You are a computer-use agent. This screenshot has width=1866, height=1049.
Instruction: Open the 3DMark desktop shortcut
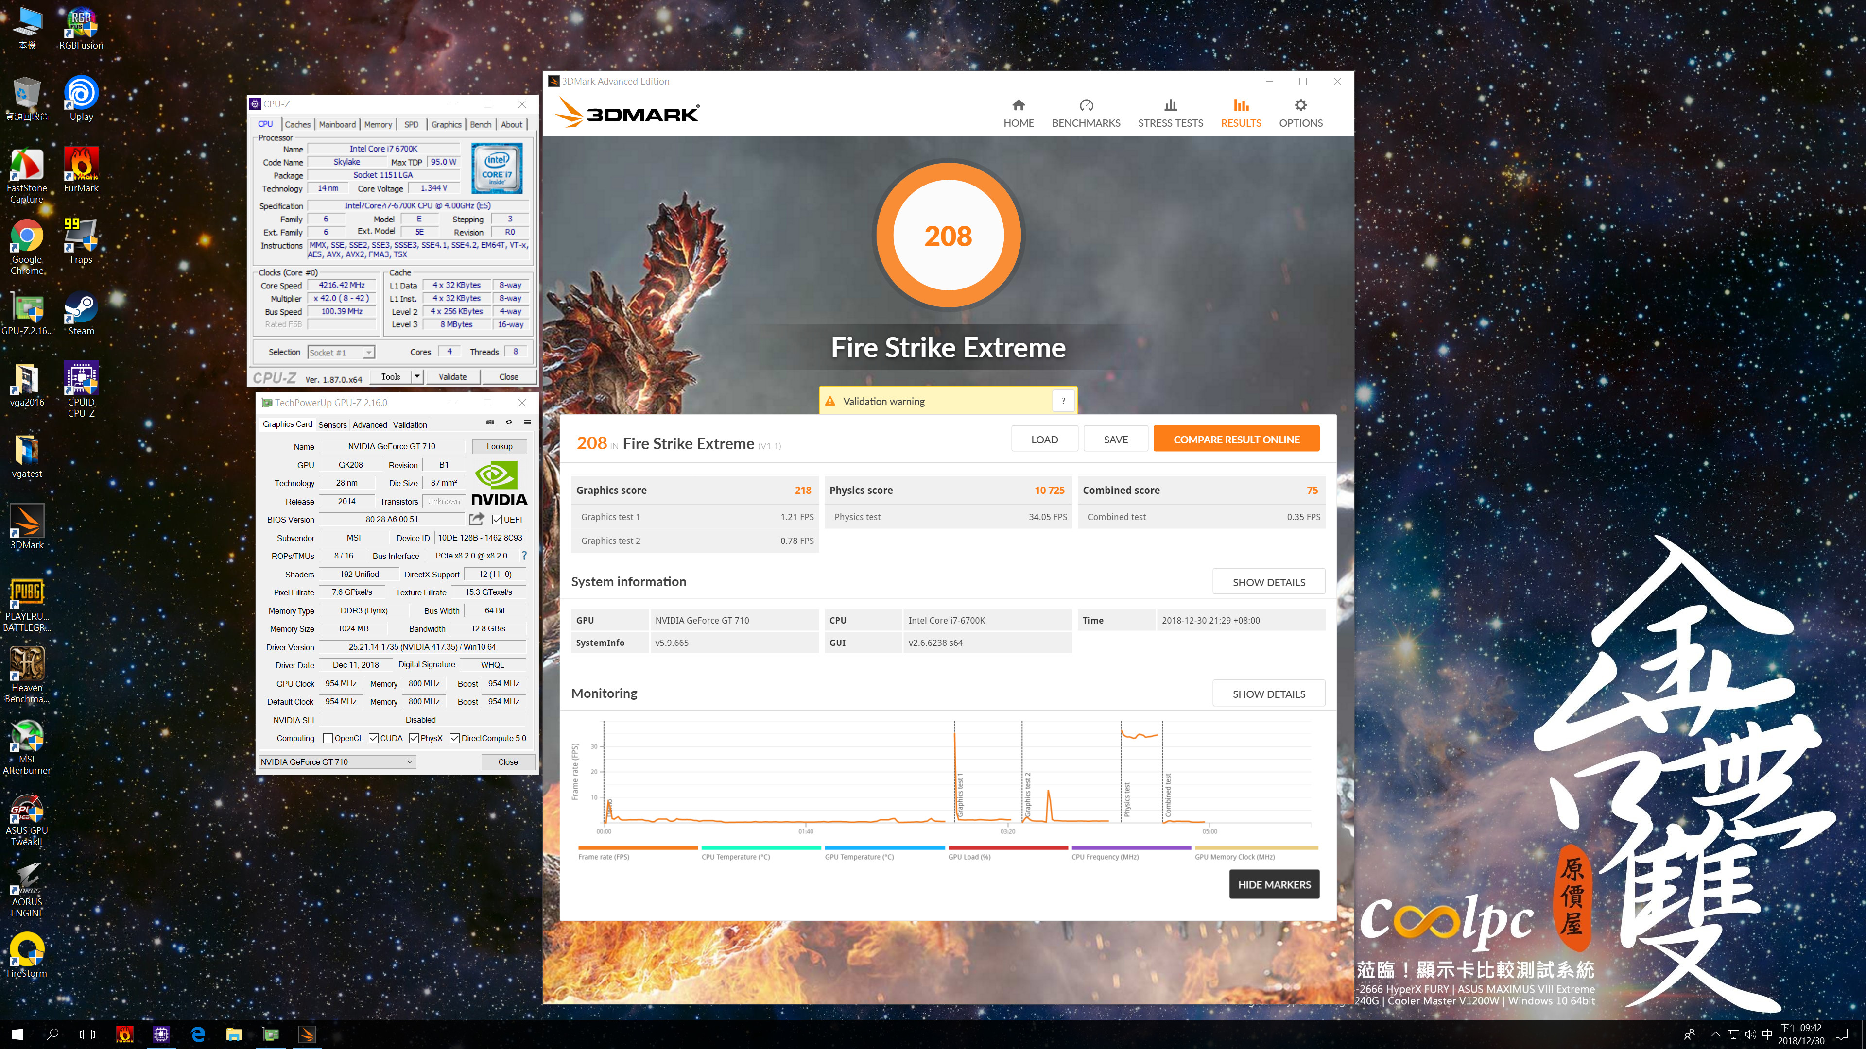click(27, 527)
